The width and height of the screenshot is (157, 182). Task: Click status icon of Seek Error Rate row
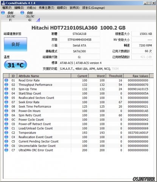pos(6,102)
